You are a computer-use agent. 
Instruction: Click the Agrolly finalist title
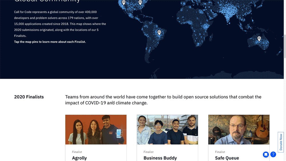coord(79,158)
